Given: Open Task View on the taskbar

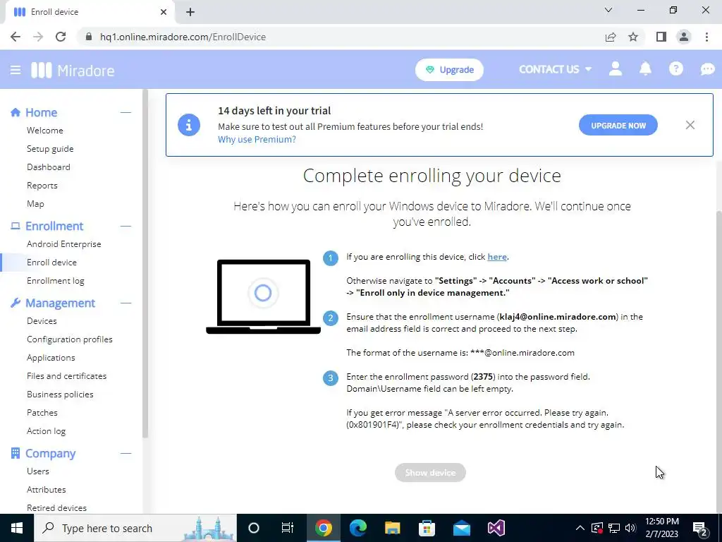Looking at the screenshot, I should tap(288, 528).
